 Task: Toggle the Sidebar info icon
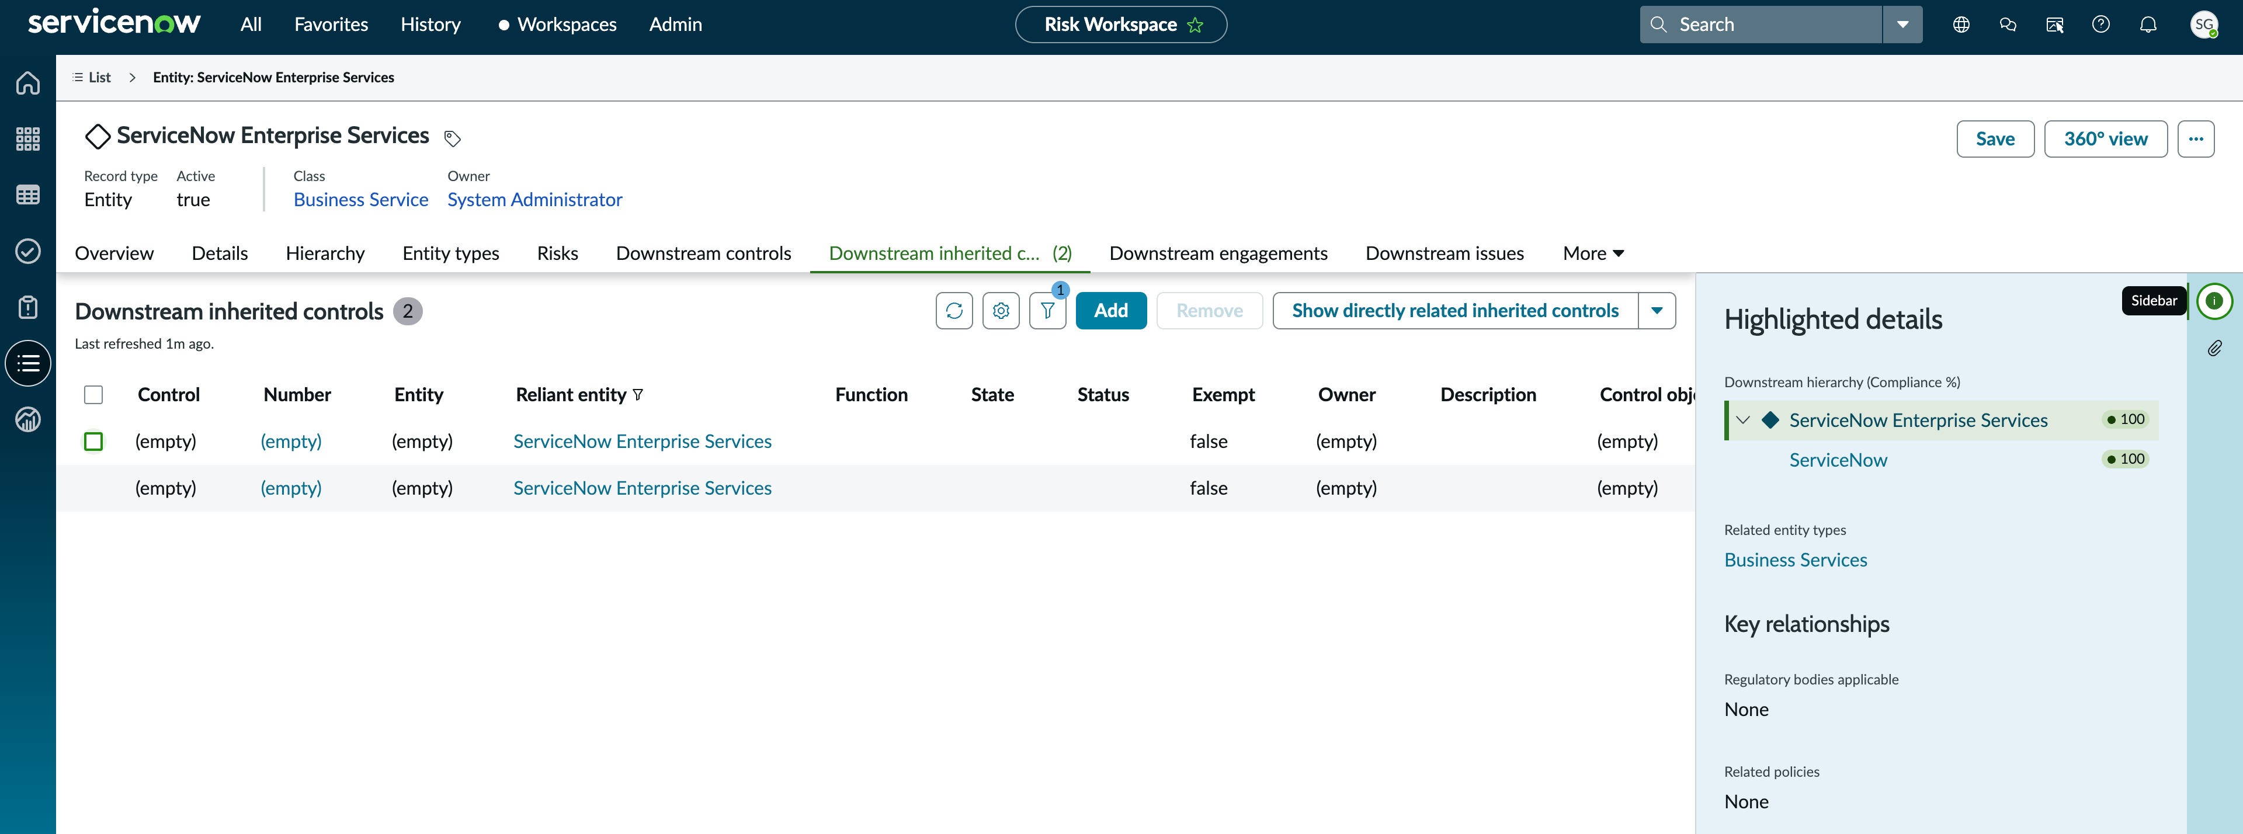[x=2214, y=301]
